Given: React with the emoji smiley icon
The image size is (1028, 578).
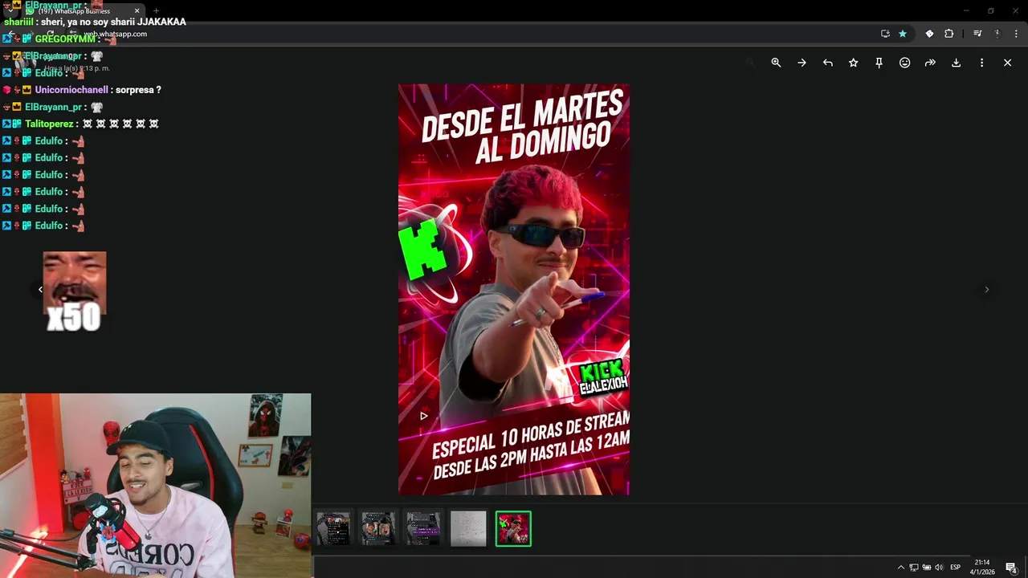Looking at the screenshot, I should [904, 63].
